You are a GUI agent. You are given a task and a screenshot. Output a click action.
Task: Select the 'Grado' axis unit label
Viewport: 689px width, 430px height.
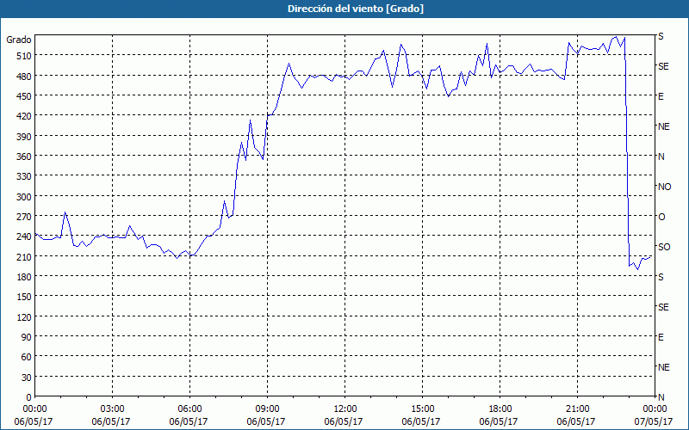19,40
